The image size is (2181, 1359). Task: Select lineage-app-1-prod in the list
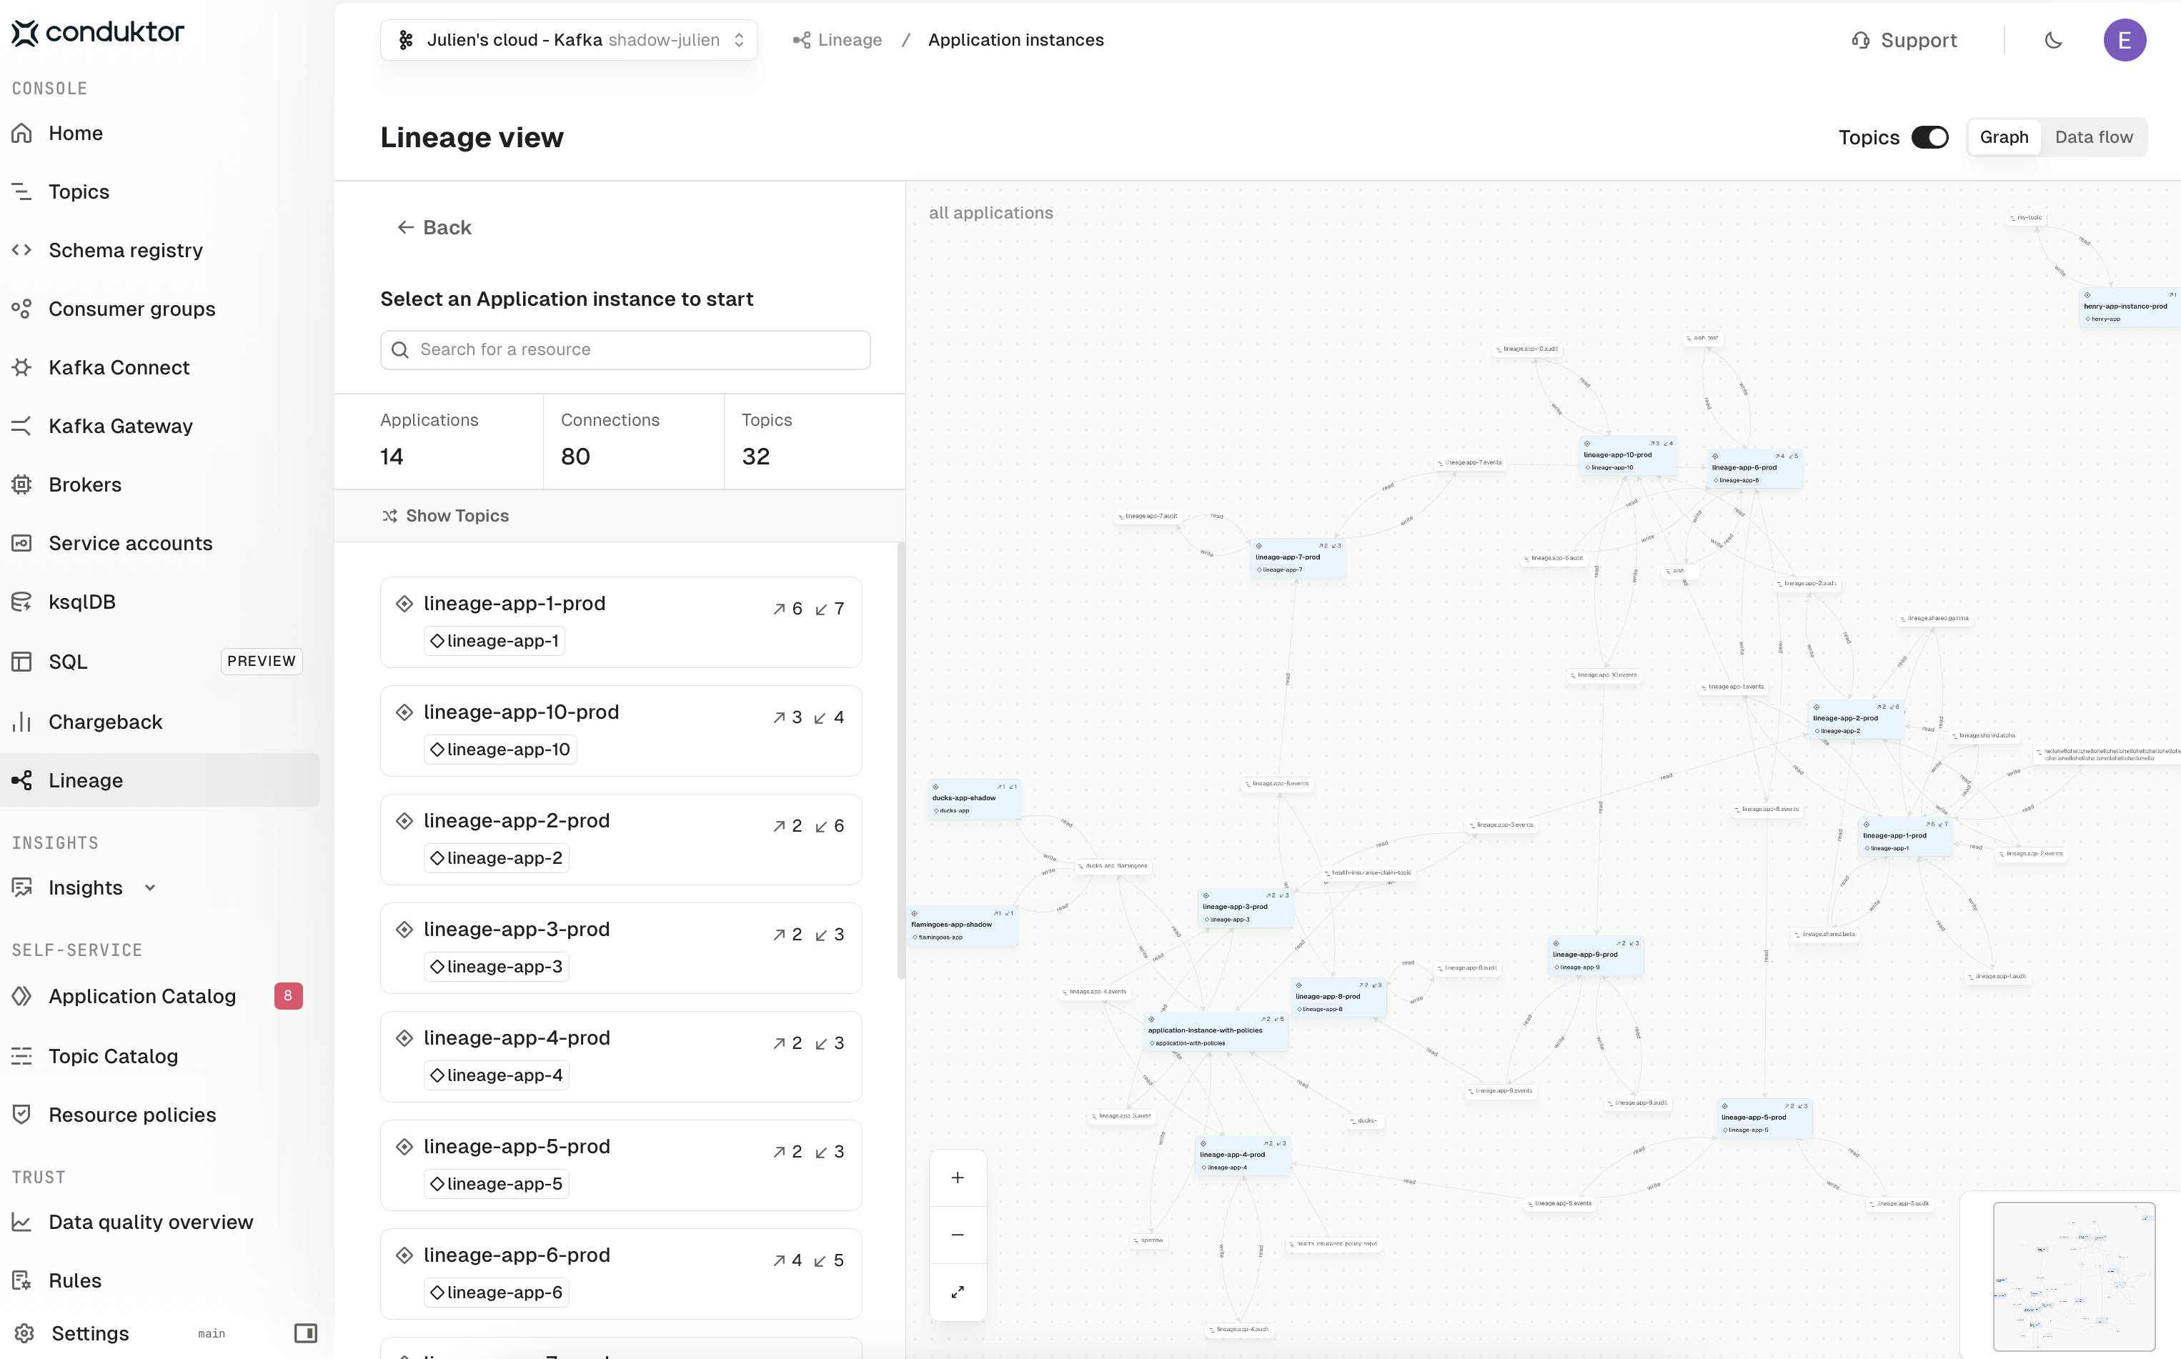(x=621, y=622)
